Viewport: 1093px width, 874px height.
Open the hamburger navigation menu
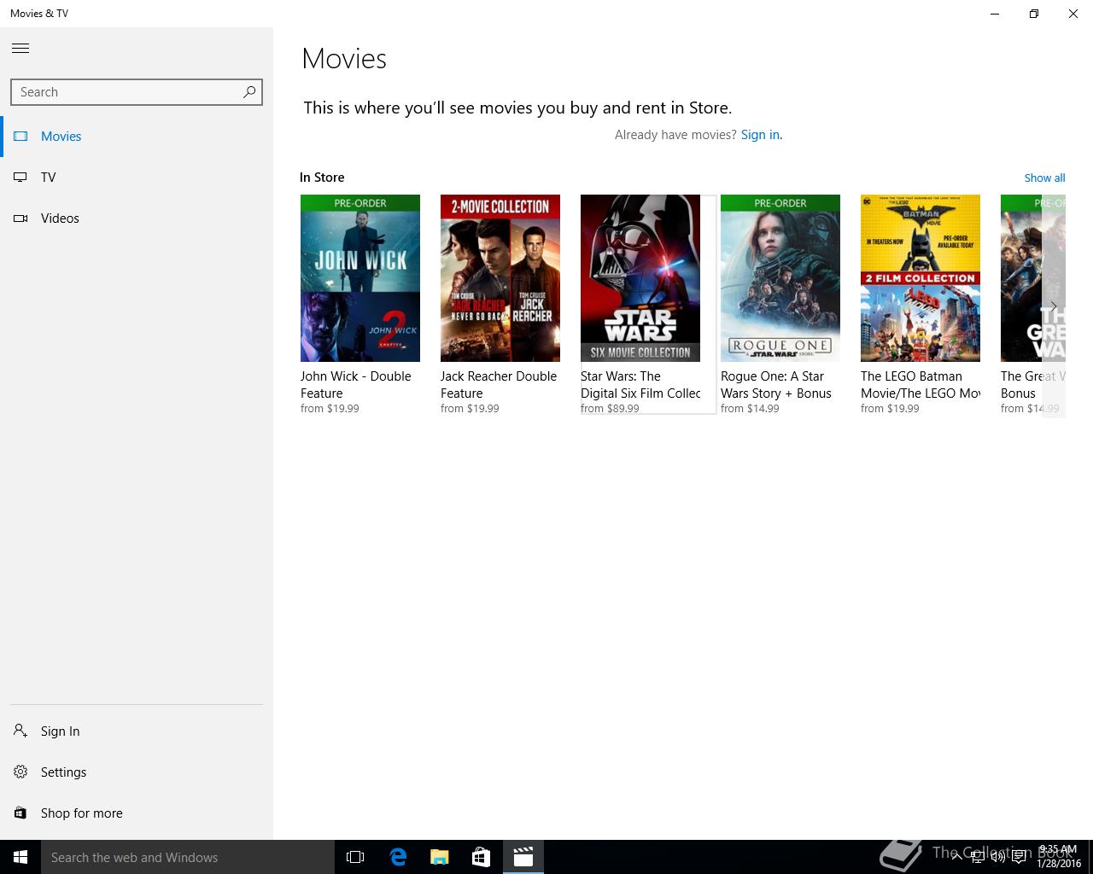click(x=20, y=48)
